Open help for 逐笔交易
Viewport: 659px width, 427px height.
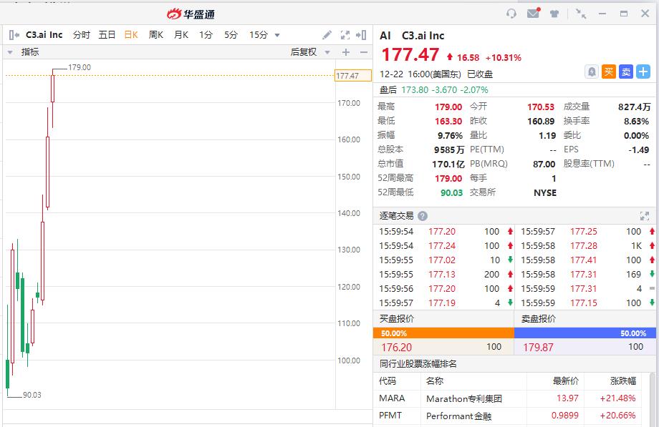coord(423,216)
